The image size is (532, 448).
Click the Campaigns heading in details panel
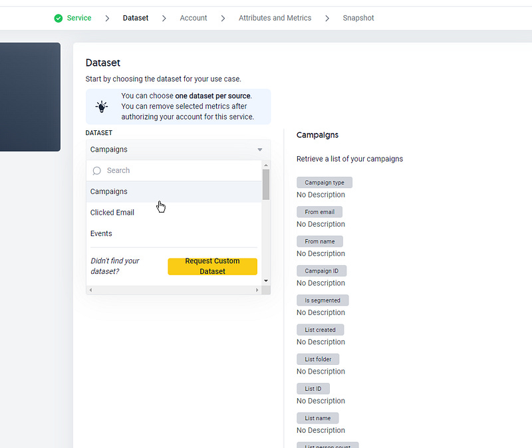318,135
